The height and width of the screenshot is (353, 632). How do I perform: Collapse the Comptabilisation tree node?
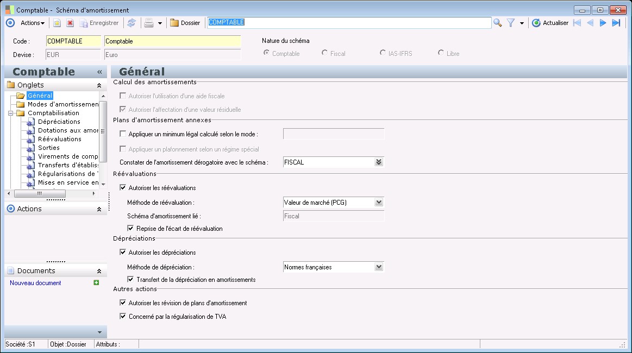(x=11, y=114)
